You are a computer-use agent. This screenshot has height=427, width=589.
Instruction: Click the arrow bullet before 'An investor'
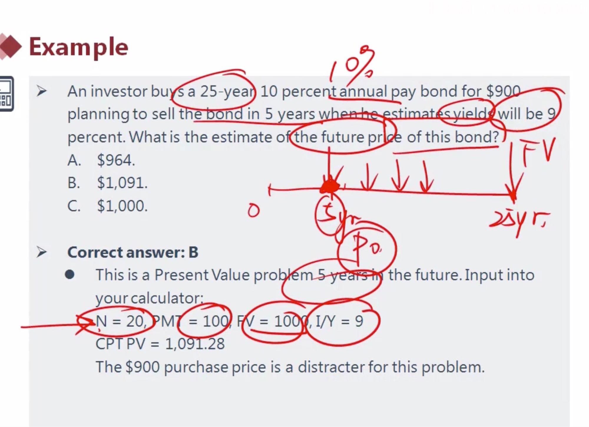coord(42,91)
